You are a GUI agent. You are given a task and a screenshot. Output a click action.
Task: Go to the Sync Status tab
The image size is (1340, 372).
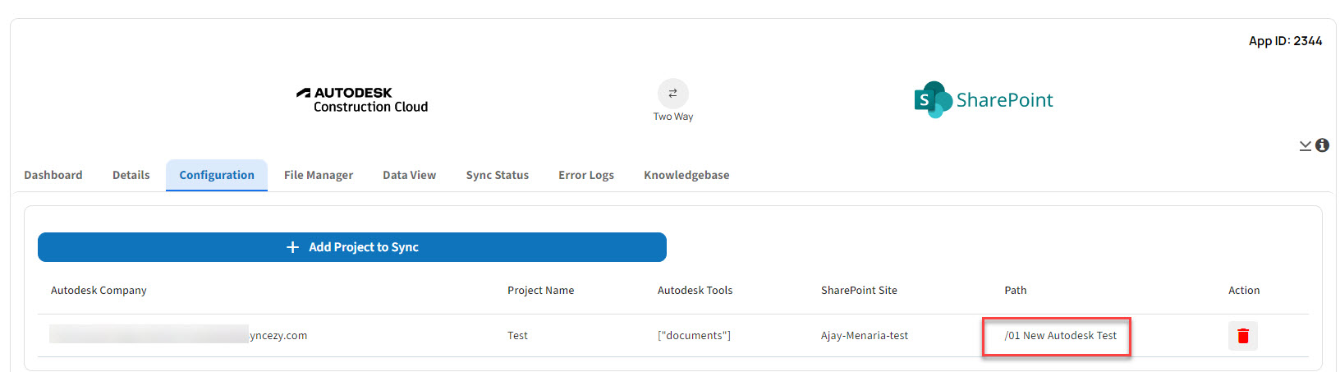[x=498, y=175]
